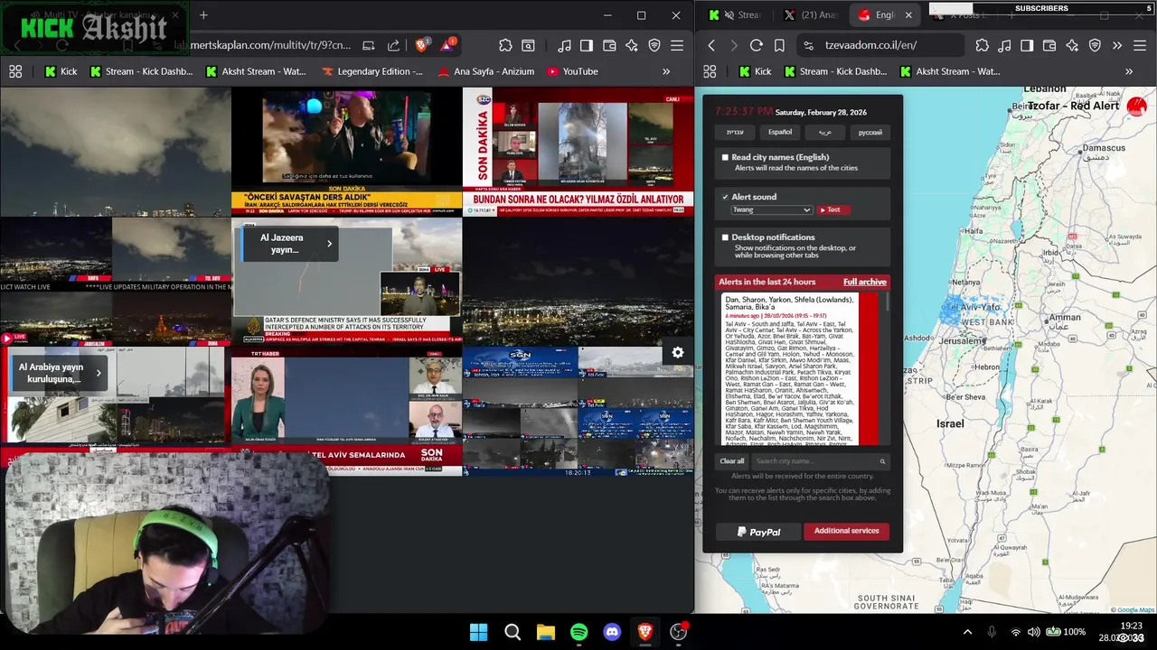Screen dimensions: 1157x650
Task: Open Legendary Edition bookmark
Action: 372,71
